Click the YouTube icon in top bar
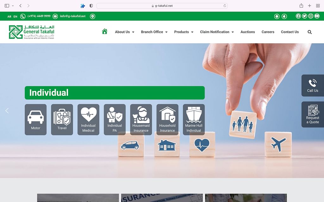This screenshot has height=202, width=324. (317, 16)
